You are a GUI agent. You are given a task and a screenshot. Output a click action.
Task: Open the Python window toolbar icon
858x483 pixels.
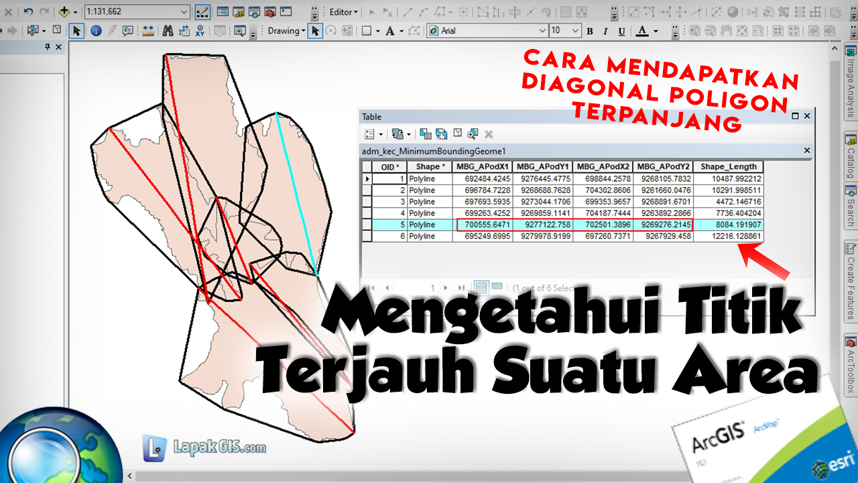click(x=286, y=12)
